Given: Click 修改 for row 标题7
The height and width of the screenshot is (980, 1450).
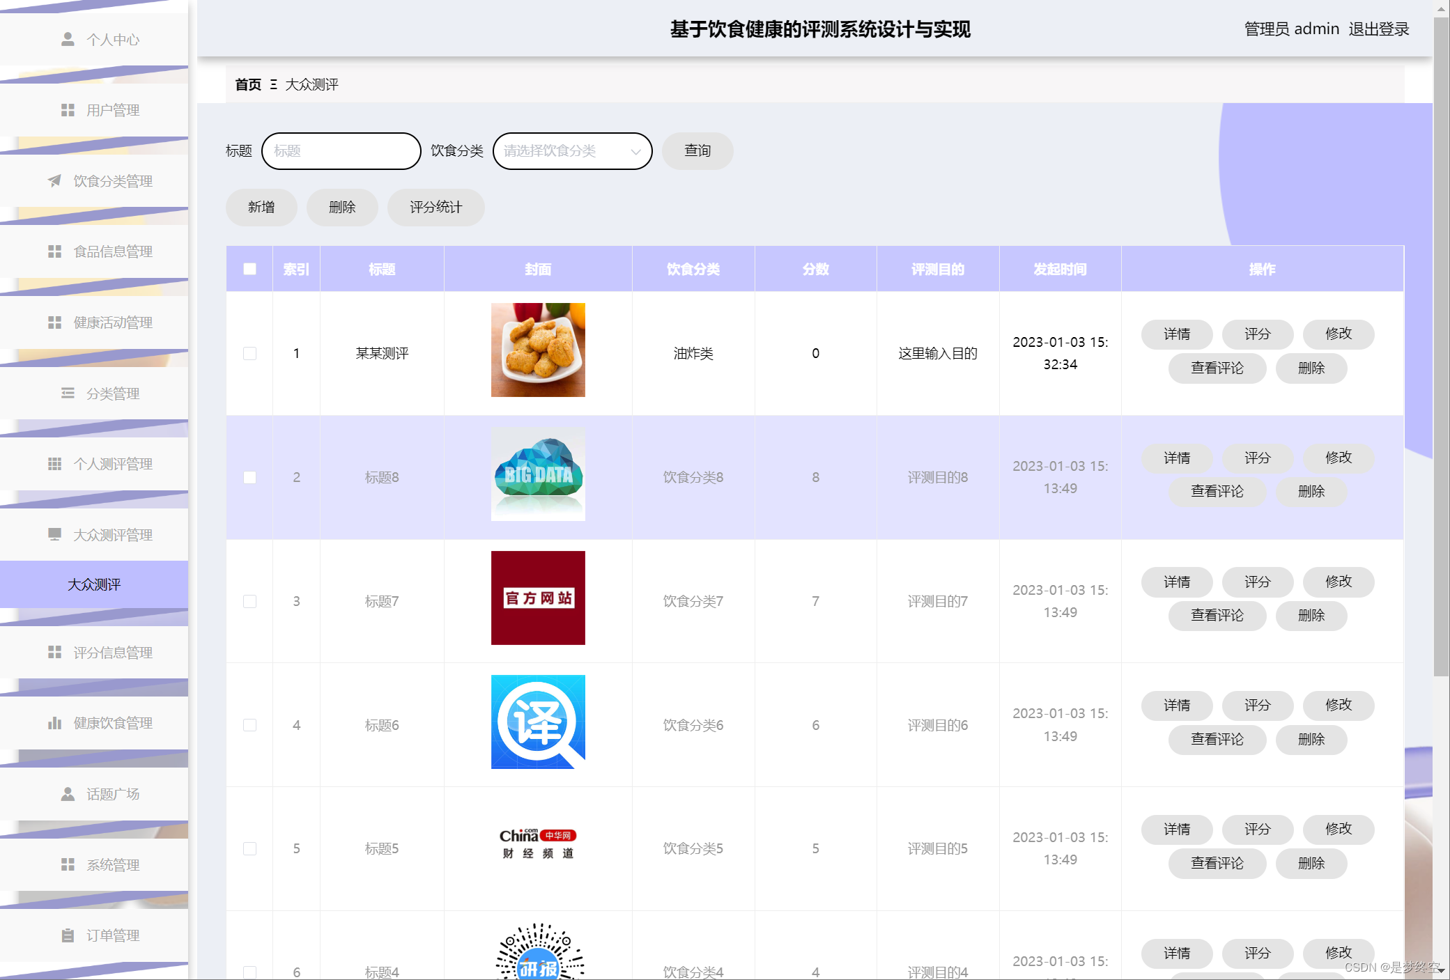Looking at the screenshot, I should coord(1339,582).
